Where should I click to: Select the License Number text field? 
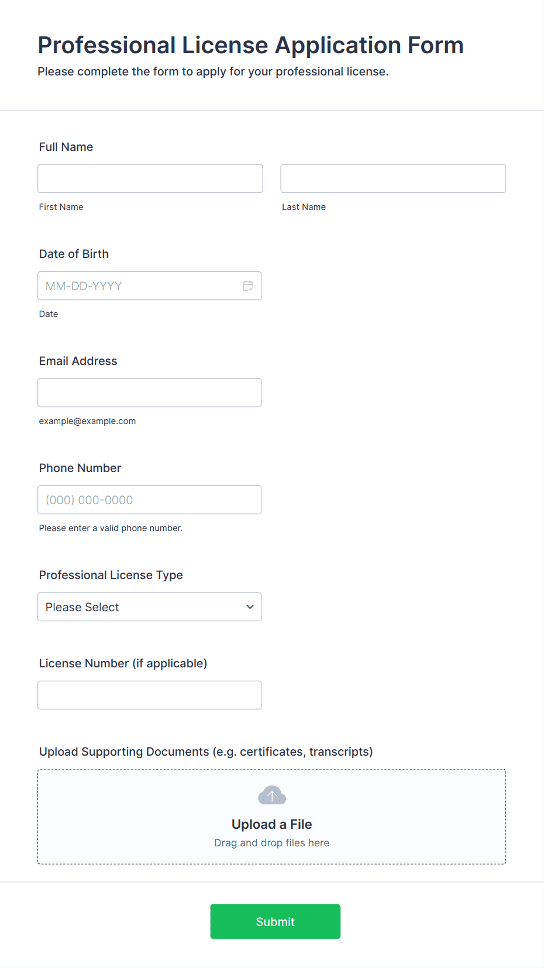pos(149,695)
